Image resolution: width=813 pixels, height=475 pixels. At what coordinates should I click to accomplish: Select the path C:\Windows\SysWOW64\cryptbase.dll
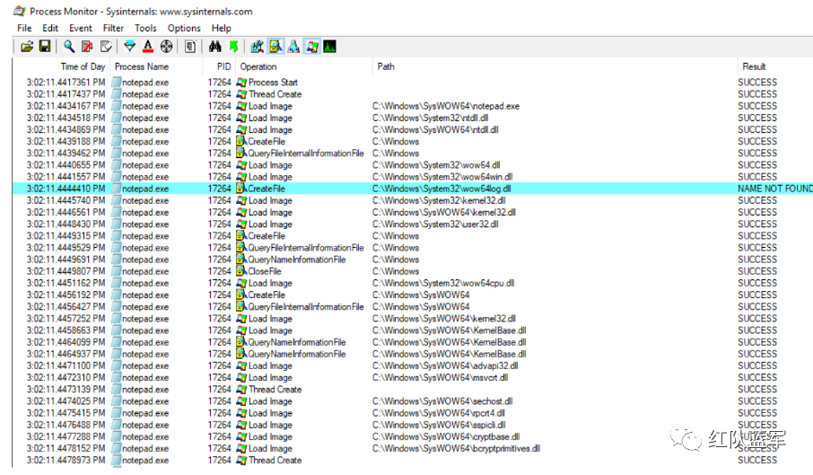pyautogui.click(x=446, y=436)
